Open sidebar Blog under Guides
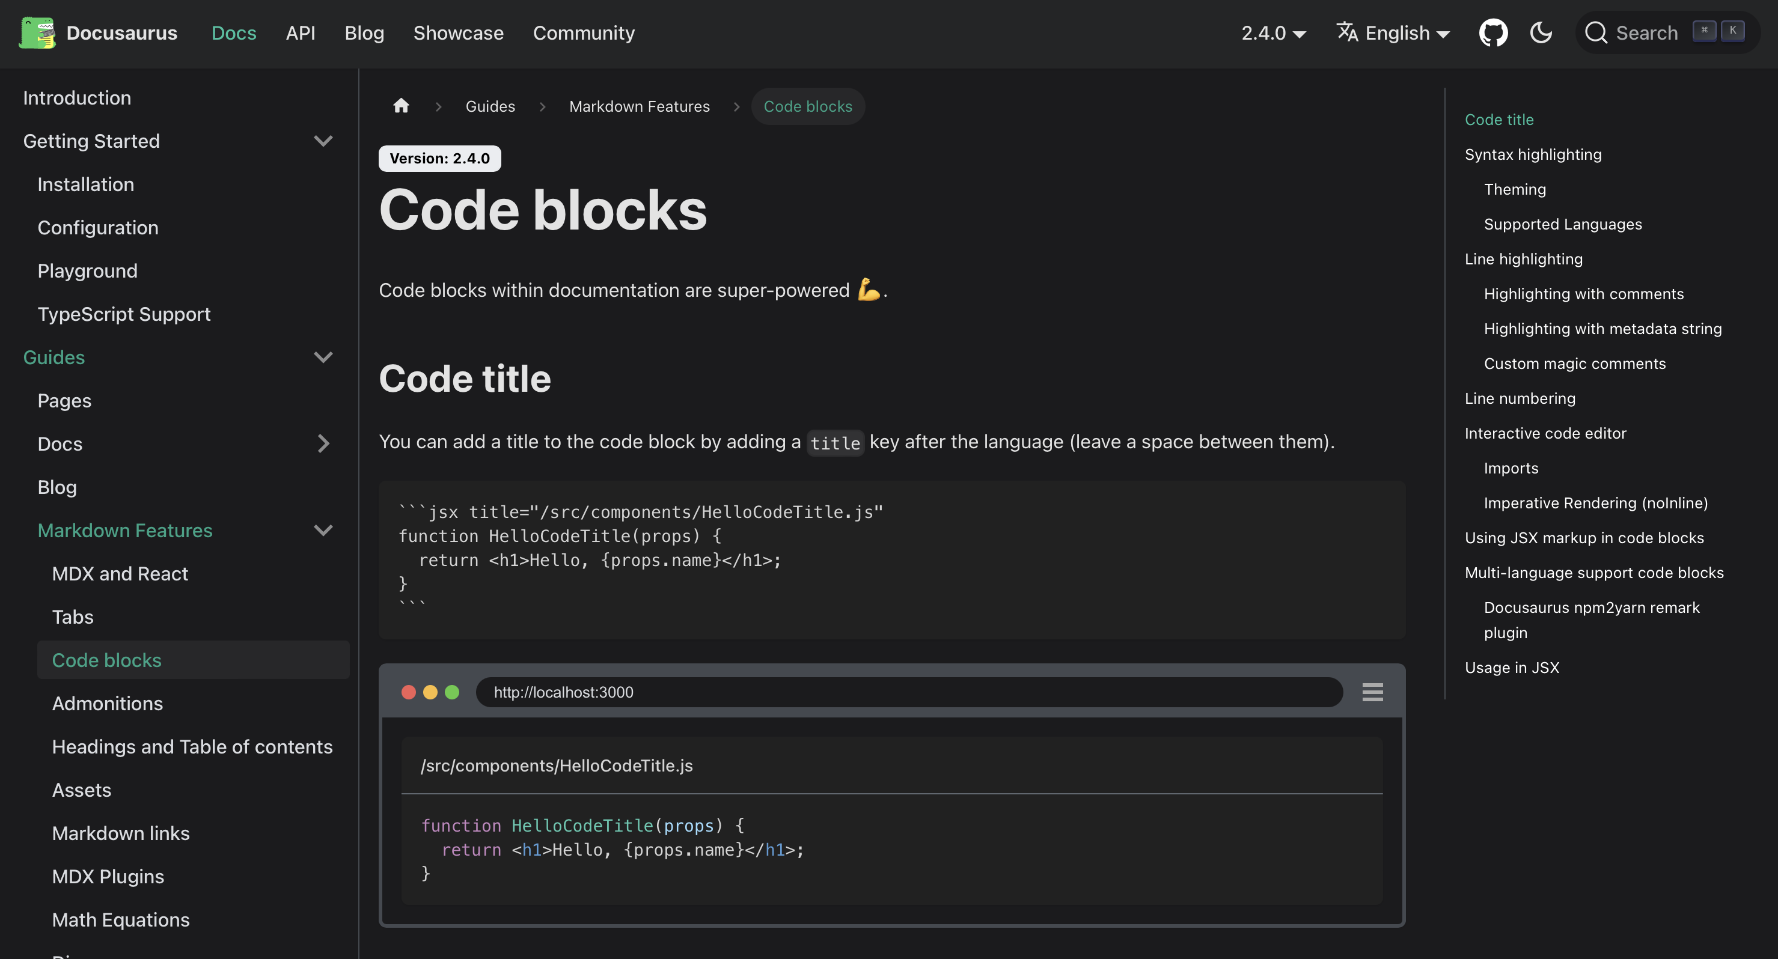1778x959 pixels. point(57,487)
